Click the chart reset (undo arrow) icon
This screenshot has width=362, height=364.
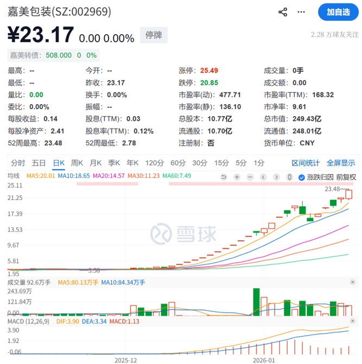tap(223, 176)
